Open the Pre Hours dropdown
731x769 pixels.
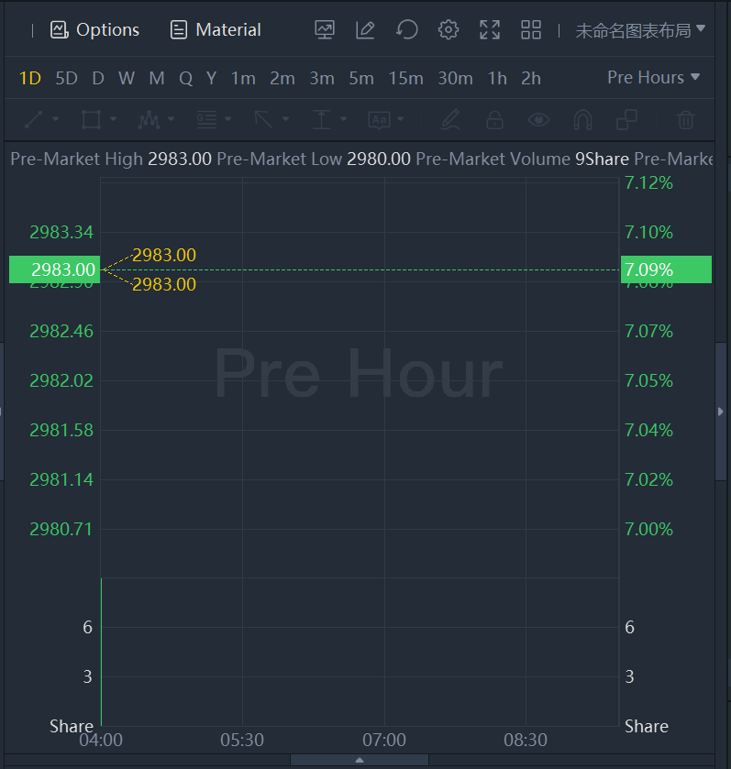(653, 78)
